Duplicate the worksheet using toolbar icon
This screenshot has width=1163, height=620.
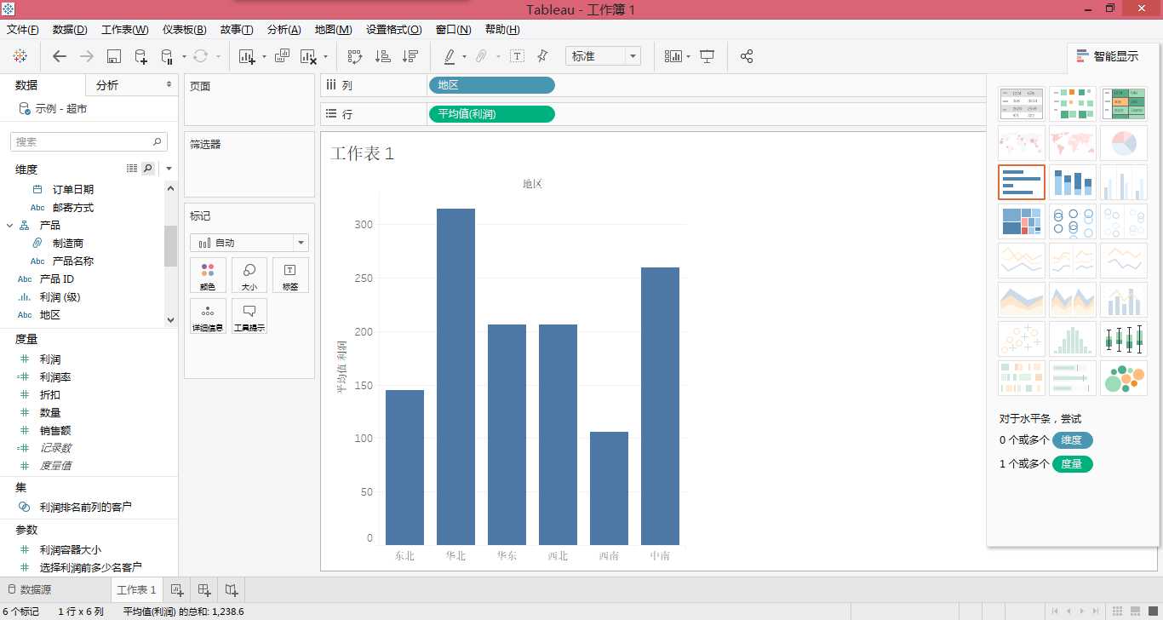click(282, 56)
